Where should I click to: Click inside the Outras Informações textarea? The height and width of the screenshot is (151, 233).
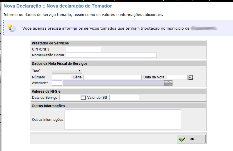122,119
